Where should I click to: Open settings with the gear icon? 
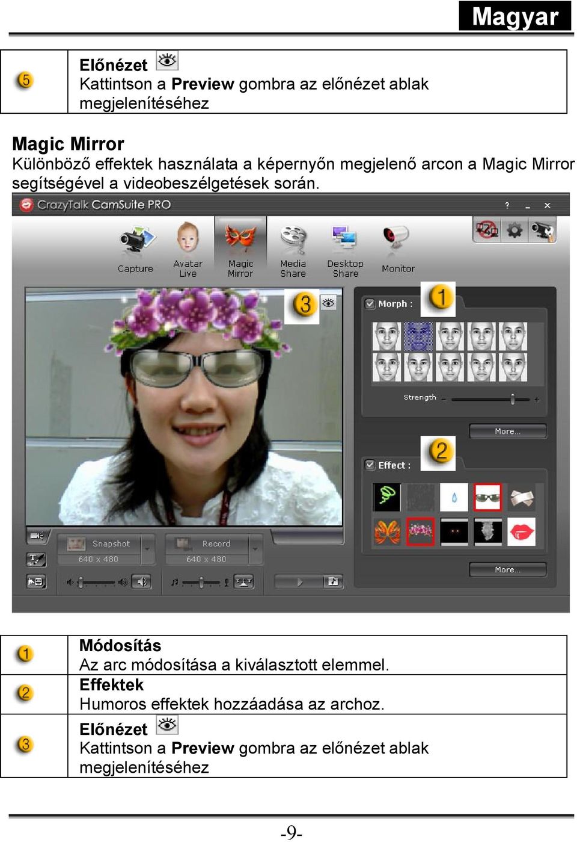tap(514, 230)
